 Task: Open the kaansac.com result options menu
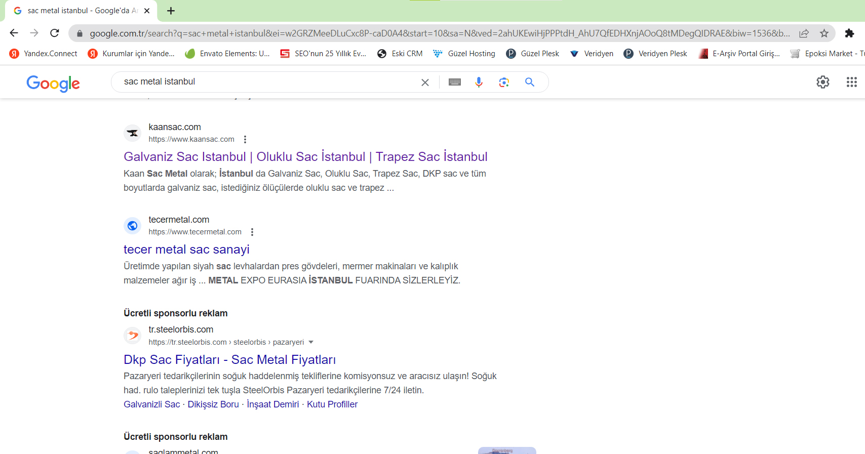pyautogui.click(x=245, y=139)
